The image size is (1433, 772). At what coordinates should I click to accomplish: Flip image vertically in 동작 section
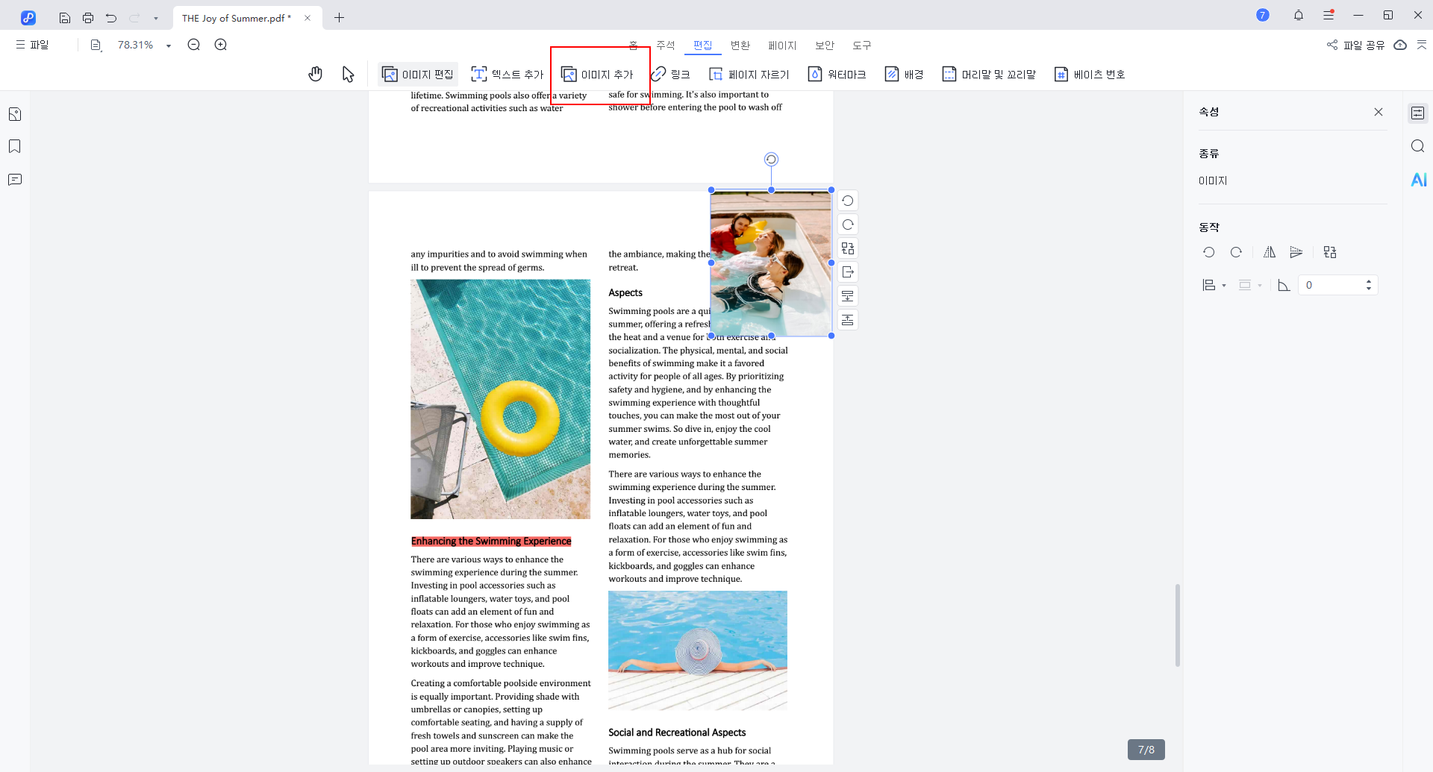pyautogui.click(x=1296, y=252)
